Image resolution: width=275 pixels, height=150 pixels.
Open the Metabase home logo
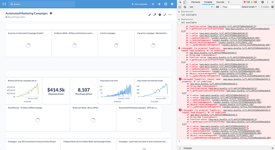point(4,4)
